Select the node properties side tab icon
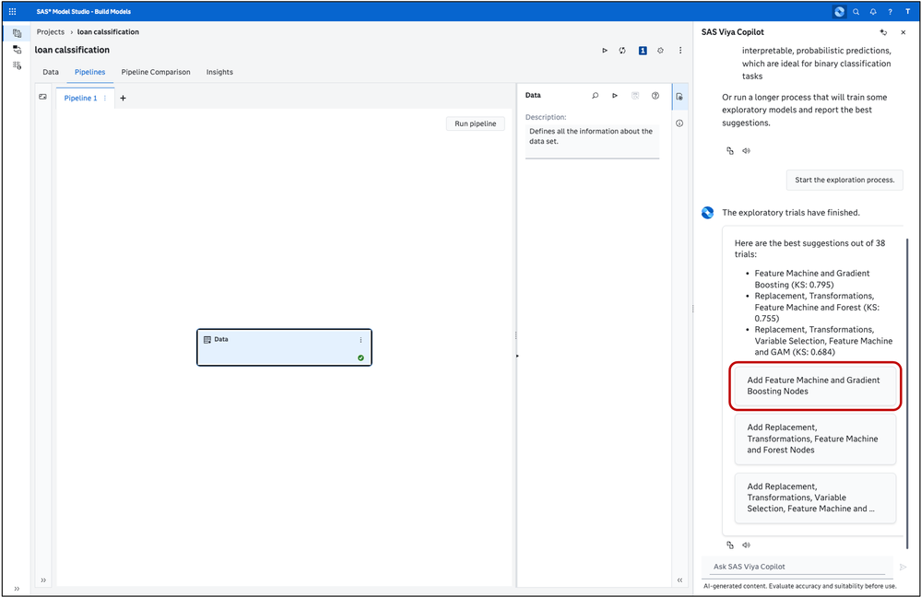The height and width of the screenshot is (597, 921). 679,97
